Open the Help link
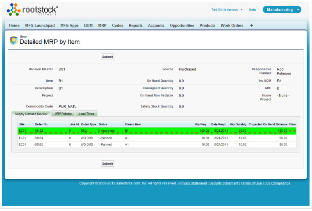The height and width of the screenshot is (211, 312). [x=253, y=9]
